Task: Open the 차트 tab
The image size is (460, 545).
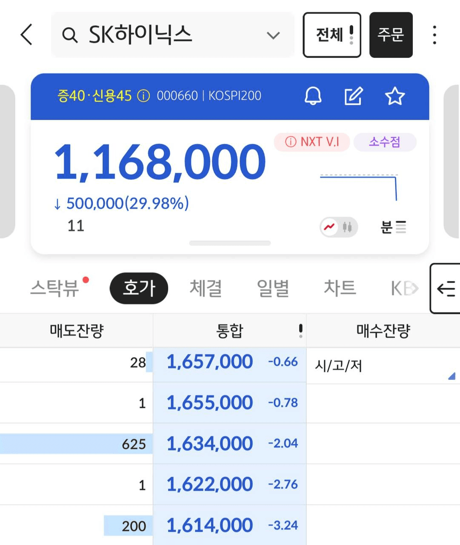Action: coord(340,288)
